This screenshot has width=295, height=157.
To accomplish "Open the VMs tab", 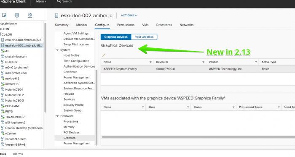I will click(145, 25).
